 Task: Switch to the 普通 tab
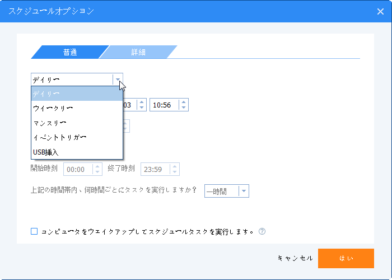click(70, 52)
